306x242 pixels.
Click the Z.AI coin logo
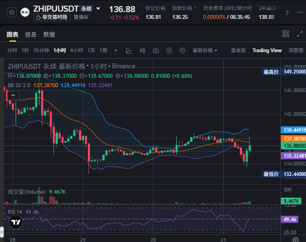25,12
